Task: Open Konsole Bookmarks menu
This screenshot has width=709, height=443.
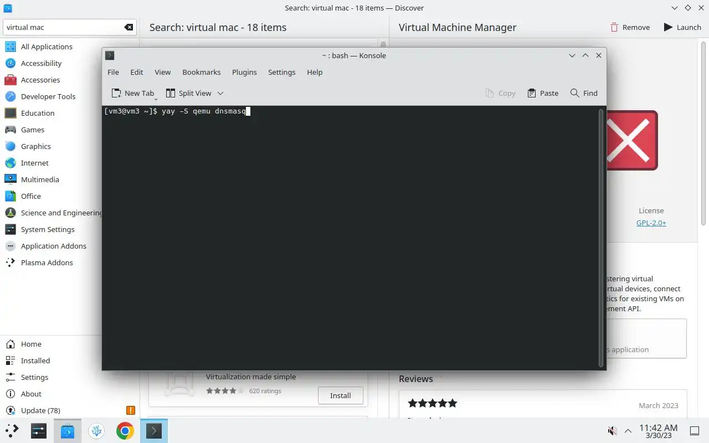Action: click(202, 72)
